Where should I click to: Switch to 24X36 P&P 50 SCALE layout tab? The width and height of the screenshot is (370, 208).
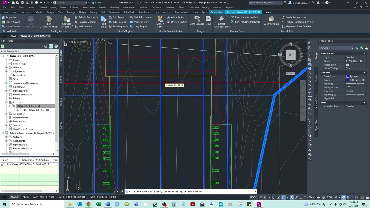[44, 197]
